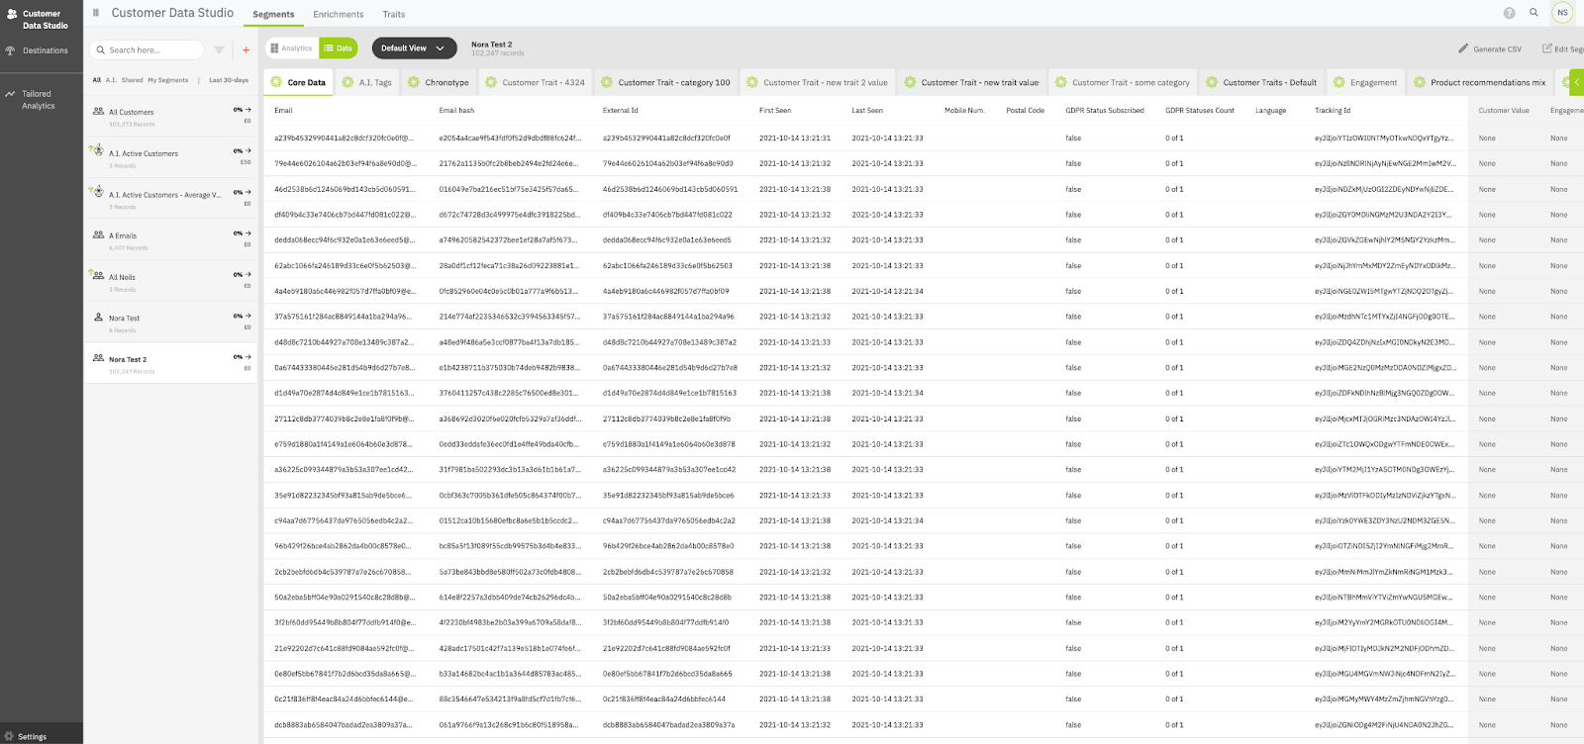This screenshot has width=1584, height=744.
Task: Open the segment filter icon beside search
Action: point(219,49)
